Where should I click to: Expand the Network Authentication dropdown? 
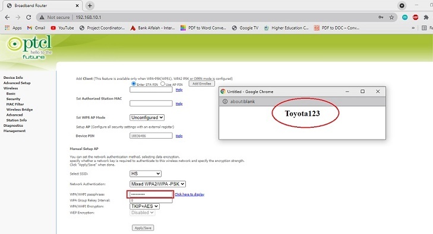pyautogui.click(x=157, y=184)
